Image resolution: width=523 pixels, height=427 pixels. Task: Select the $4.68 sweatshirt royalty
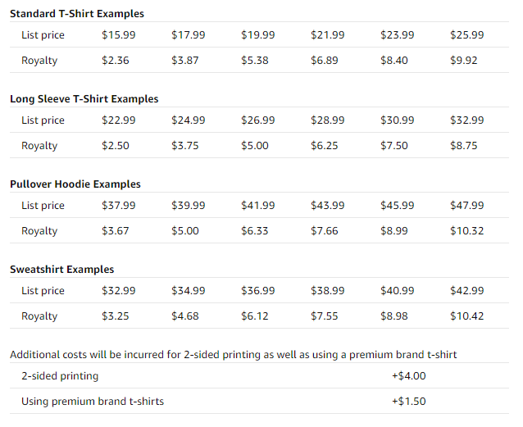coord(184,316)
